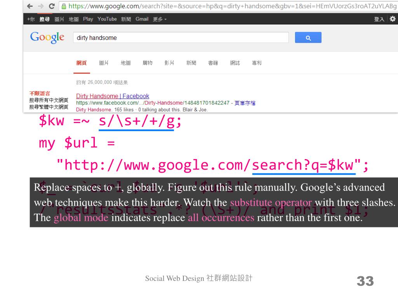Open Play in the black navigation bar
This screenshot has width=398, height=298.
point(88,19)
